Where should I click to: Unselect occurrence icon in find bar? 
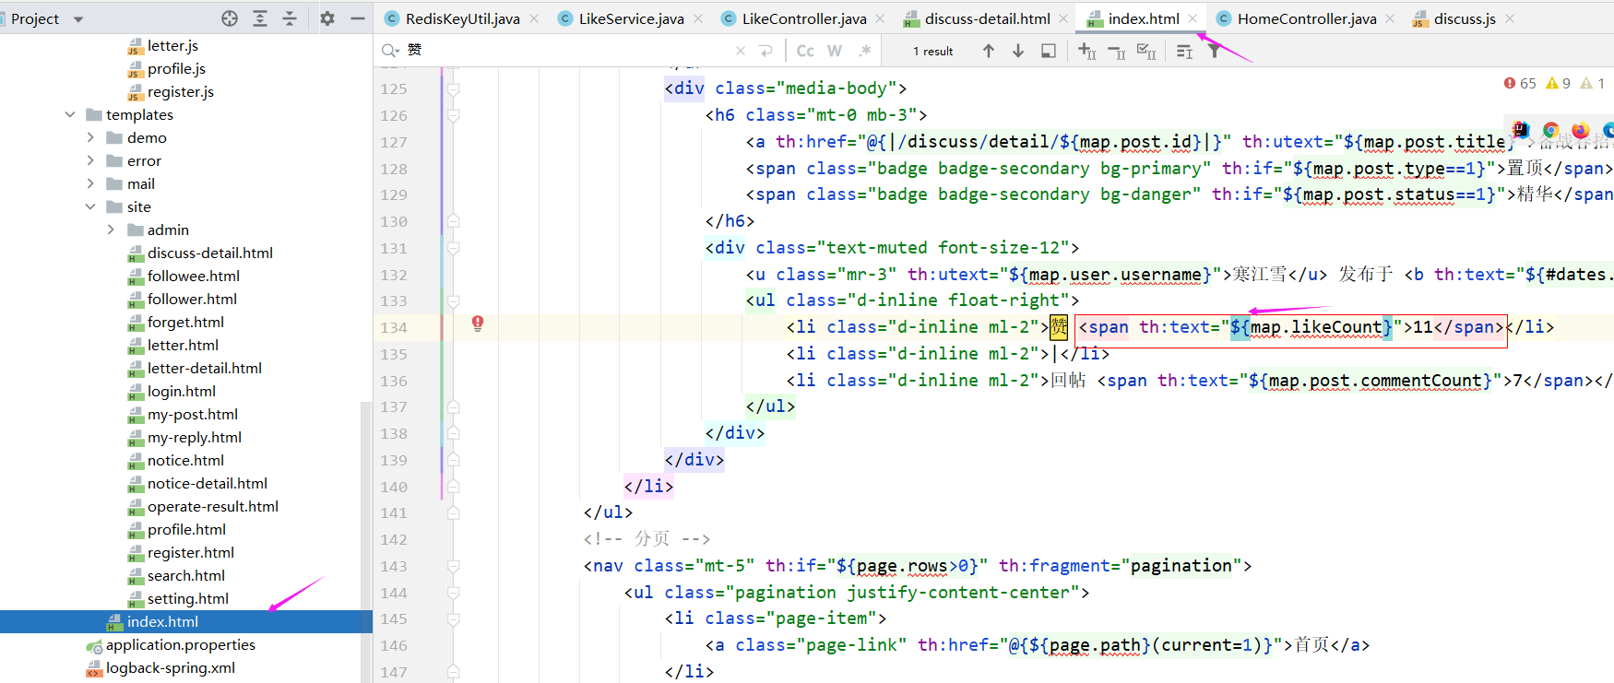click(x=1117, y=51)
